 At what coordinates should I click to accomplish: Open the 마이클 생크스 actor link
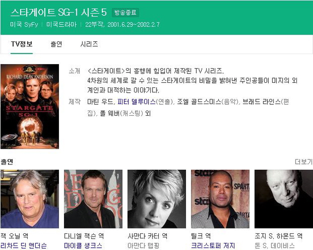tap(83, 246)
